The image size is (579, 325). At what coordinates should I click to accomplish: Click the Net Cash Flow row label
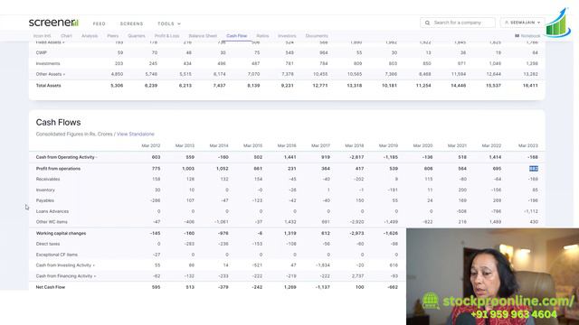point(51,287)
